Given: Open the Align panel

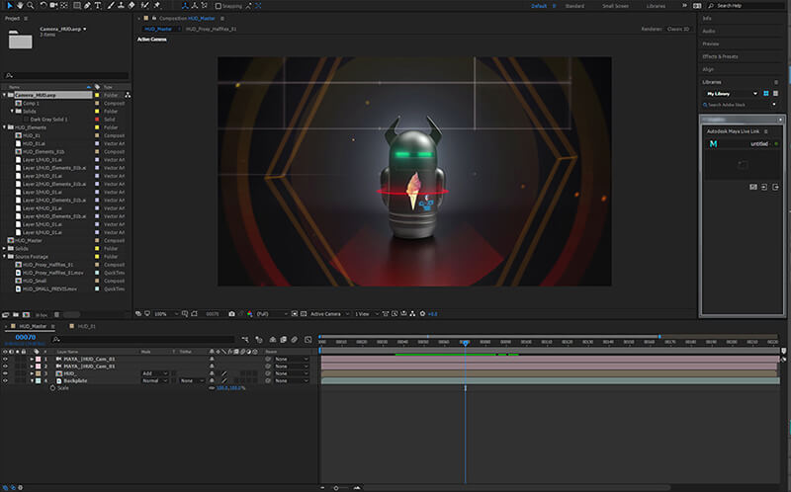Looking at the screenshot, I should (708, 69).
